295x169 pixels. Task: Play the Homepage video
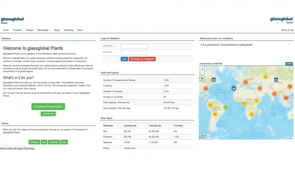pos(34,142)
